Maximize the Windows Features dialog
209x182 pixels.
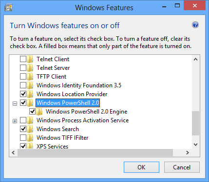(177, 6)
